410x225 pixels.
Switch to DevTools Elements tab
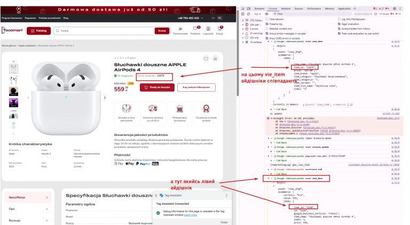[x=259, y=9]
